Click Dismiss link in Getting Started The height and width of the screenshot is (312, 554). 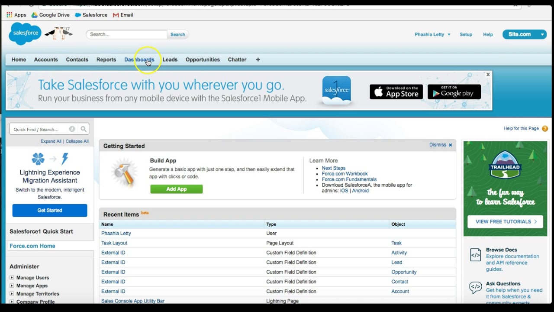[438, 145]
